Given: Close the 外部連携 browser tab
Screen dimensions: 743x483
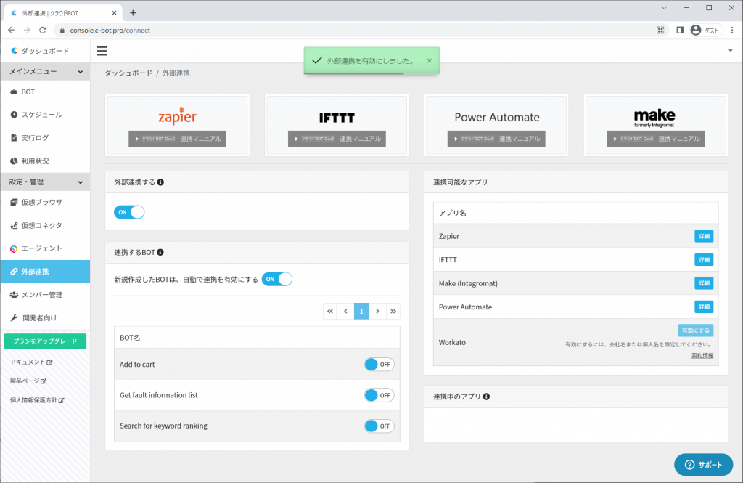Looking at the screenshot, I should tap(114, 13).
